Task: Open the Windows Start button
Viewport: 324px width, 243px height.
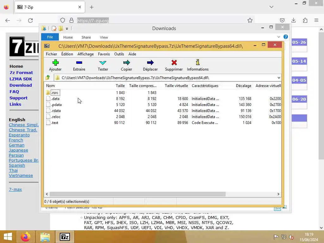Action: point(8,237)
